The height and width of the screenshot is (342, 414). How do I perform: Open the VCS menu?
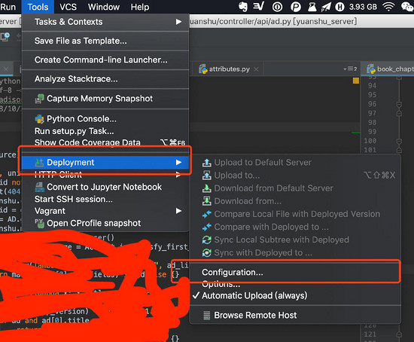pyautogui.click(x=68, y=7)
